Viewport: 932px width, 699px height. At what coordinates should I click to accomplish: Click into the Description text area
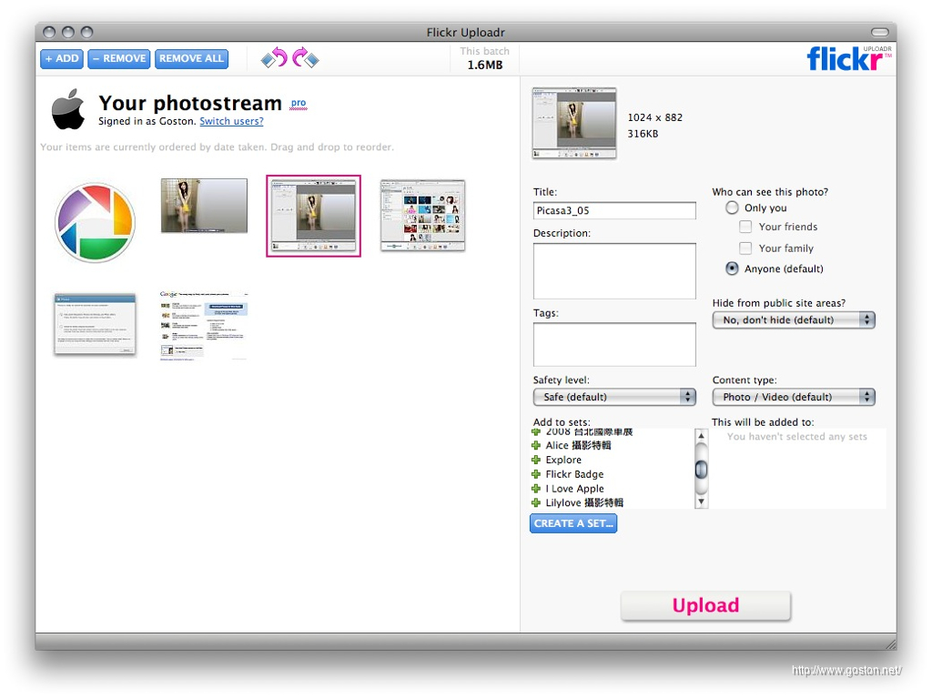(x=614, y=271)
